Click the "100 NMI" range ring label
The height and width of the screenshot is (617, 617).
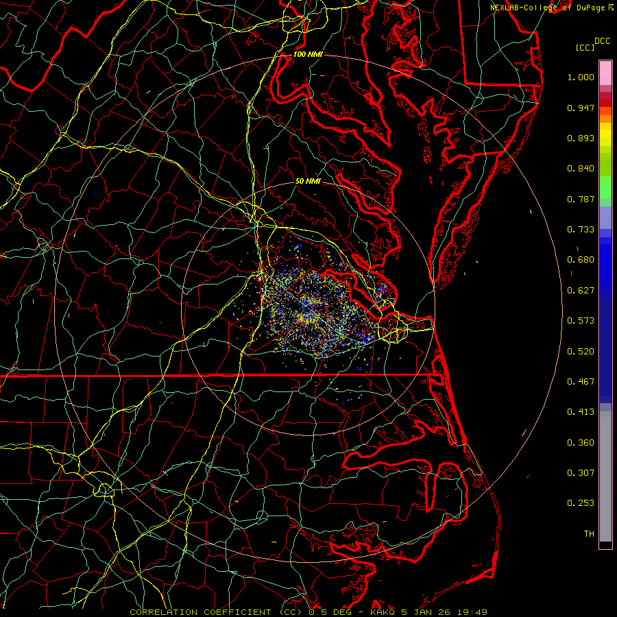[308, 54]
